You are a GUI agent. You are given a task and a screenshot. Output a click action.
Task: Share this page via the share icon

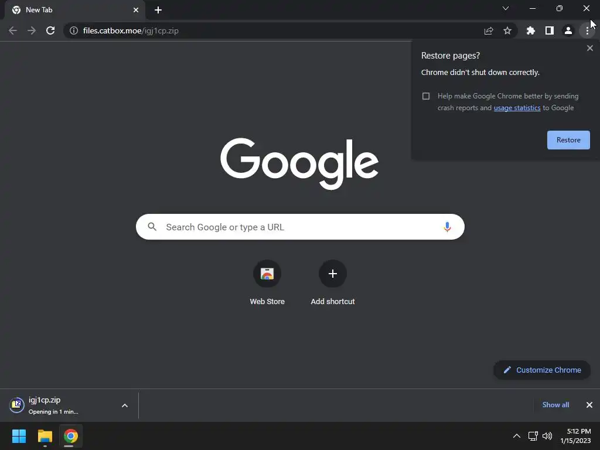489,30
